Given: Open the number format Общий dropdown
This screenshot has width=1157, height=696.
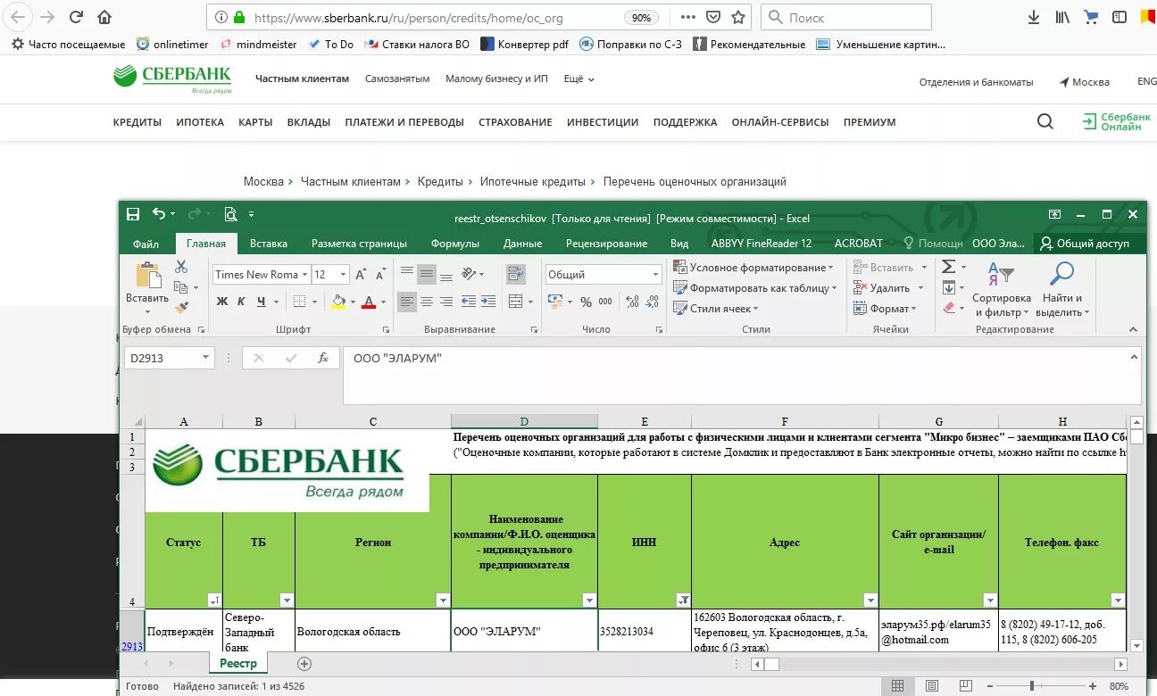Looking at the screenshot, I should (655, 274).
